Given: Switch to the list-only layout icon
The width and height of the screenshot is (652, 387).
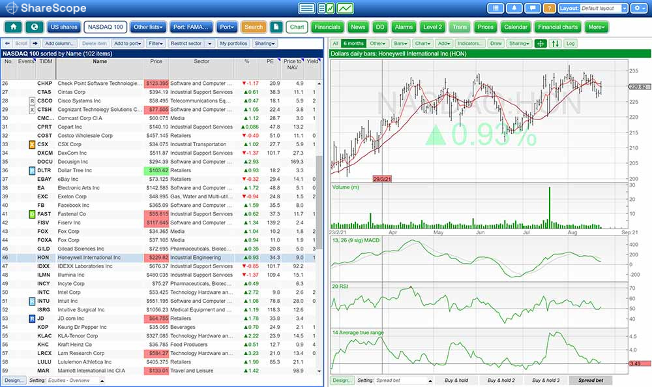Looking at the screenshot, I should coord(306,8).
